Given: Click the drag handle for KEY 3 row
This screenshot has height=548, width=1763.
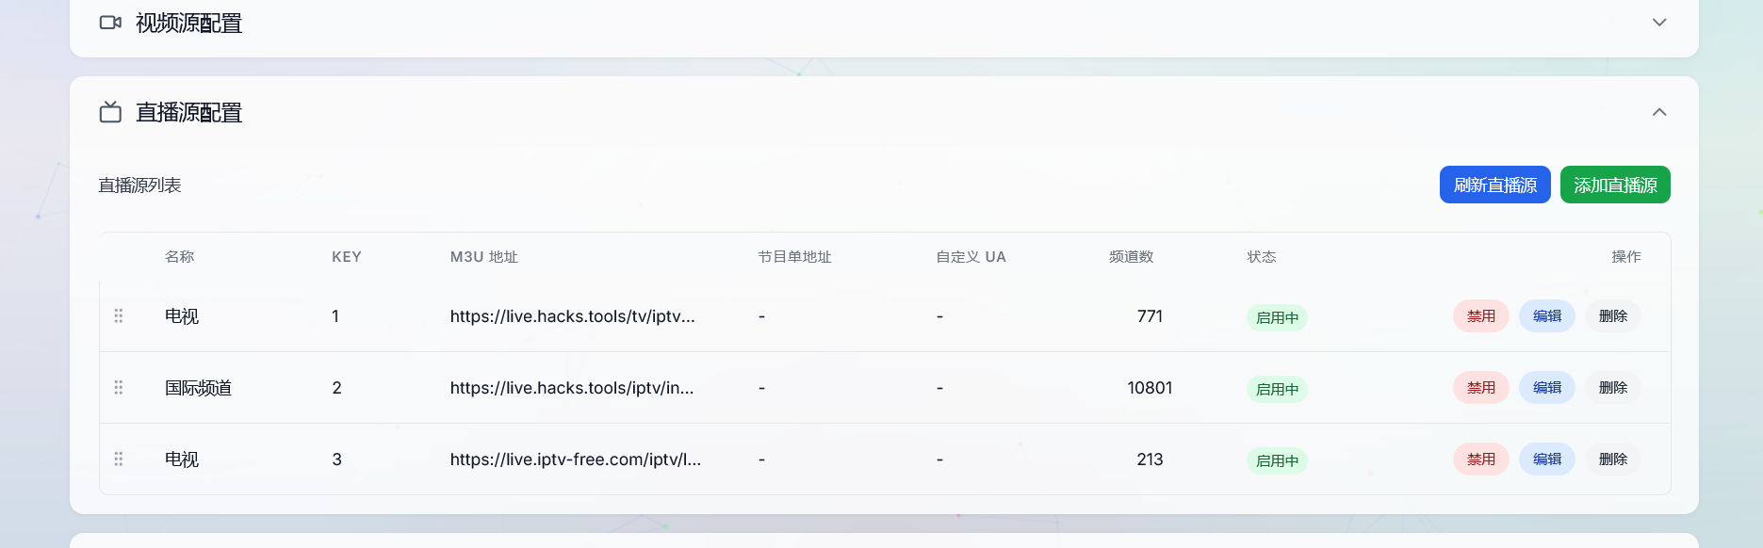Looking at the screenshot, I should (x=119, y=459).
